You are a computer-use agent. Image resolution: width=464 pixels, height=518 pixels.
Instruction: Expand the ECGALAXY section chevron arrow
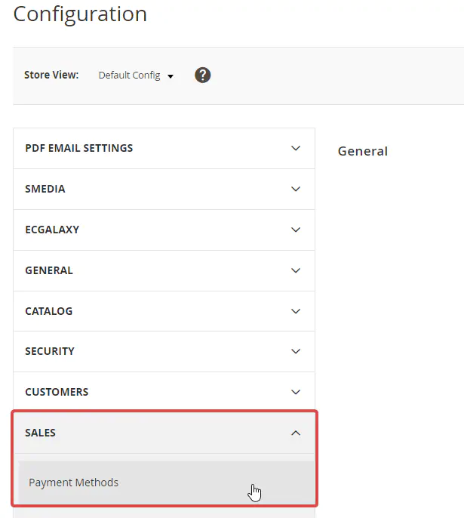coord(296,230)
